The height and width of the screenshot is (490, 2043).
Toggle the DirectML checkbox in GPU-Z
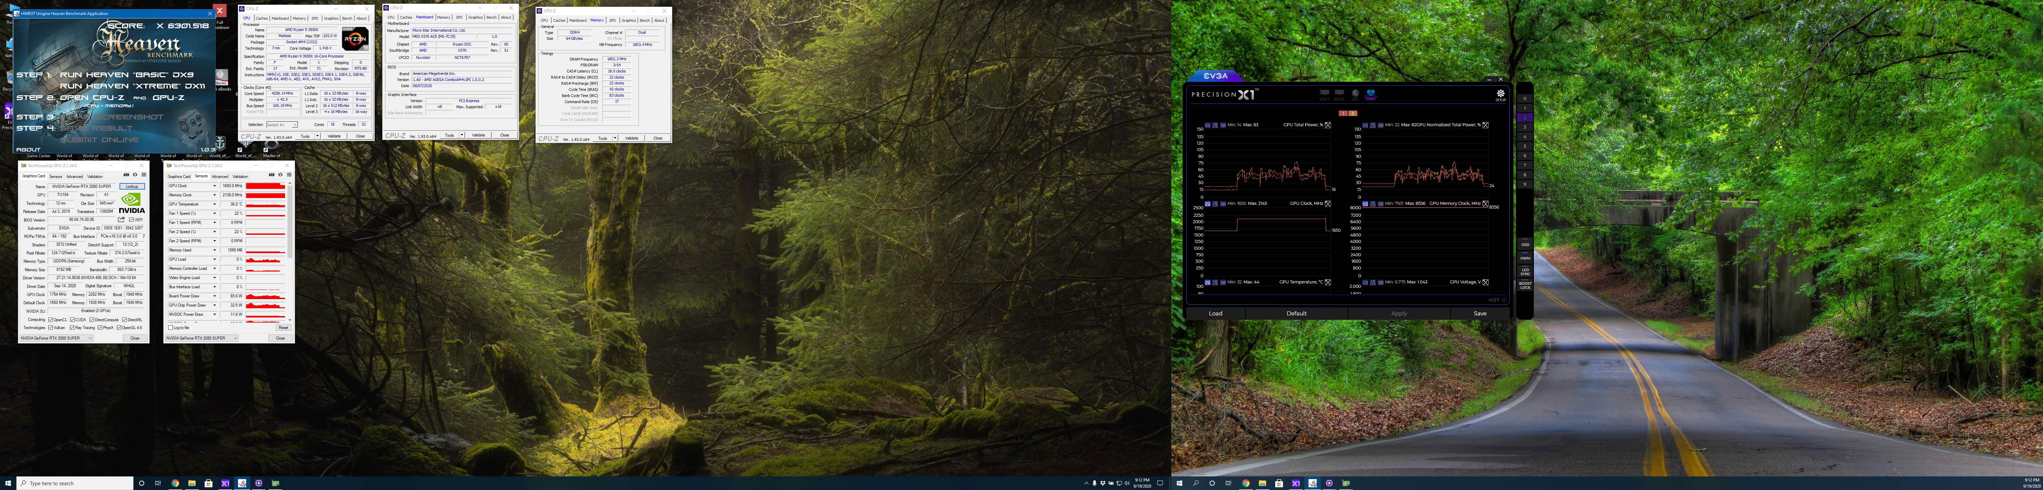[x=125, y=320]
